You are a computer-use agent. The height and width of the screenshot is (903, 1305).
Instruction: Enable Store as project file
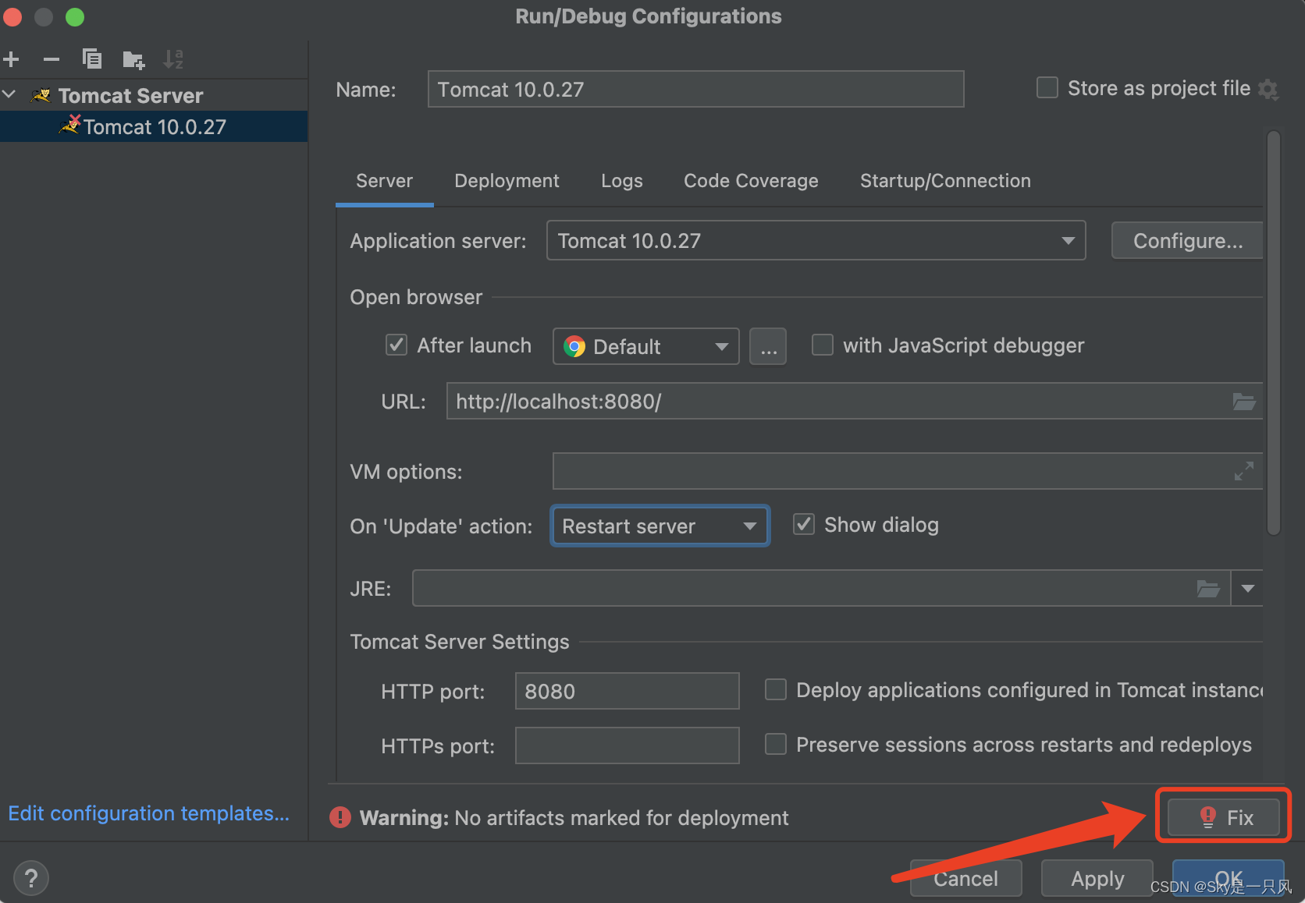tap(1047, 87)
